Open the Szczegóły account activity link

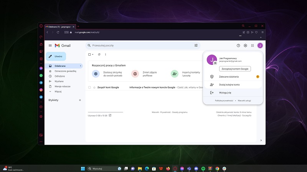pyautogui.click(x=247, y=116)
